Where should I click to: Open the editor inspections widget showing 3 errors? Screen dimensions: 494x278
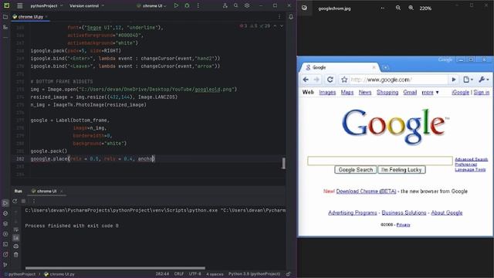[255, 25]
